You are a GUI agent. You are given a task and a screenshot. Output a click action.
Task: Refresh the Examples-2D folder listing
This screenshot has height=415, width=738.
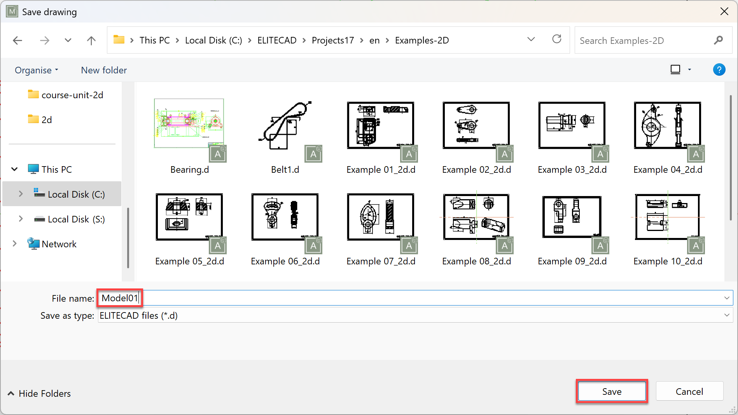556,40
